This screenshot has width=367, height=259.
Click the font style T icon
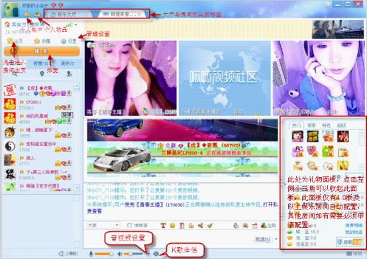pyautogui.click(x=163, y=225)
